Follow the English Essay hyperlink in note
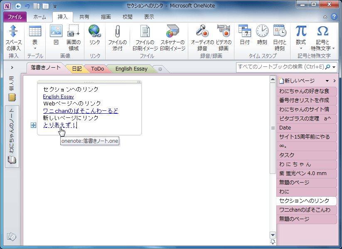 [x=59, y=97]
